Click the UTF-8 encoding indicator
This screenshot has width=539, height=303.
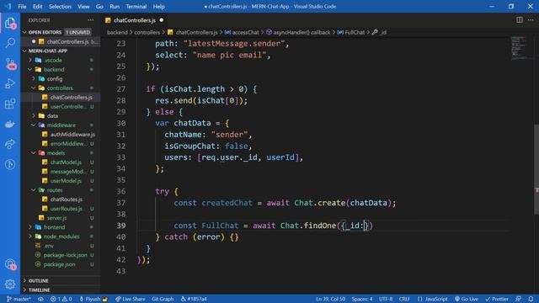point(386,299)
